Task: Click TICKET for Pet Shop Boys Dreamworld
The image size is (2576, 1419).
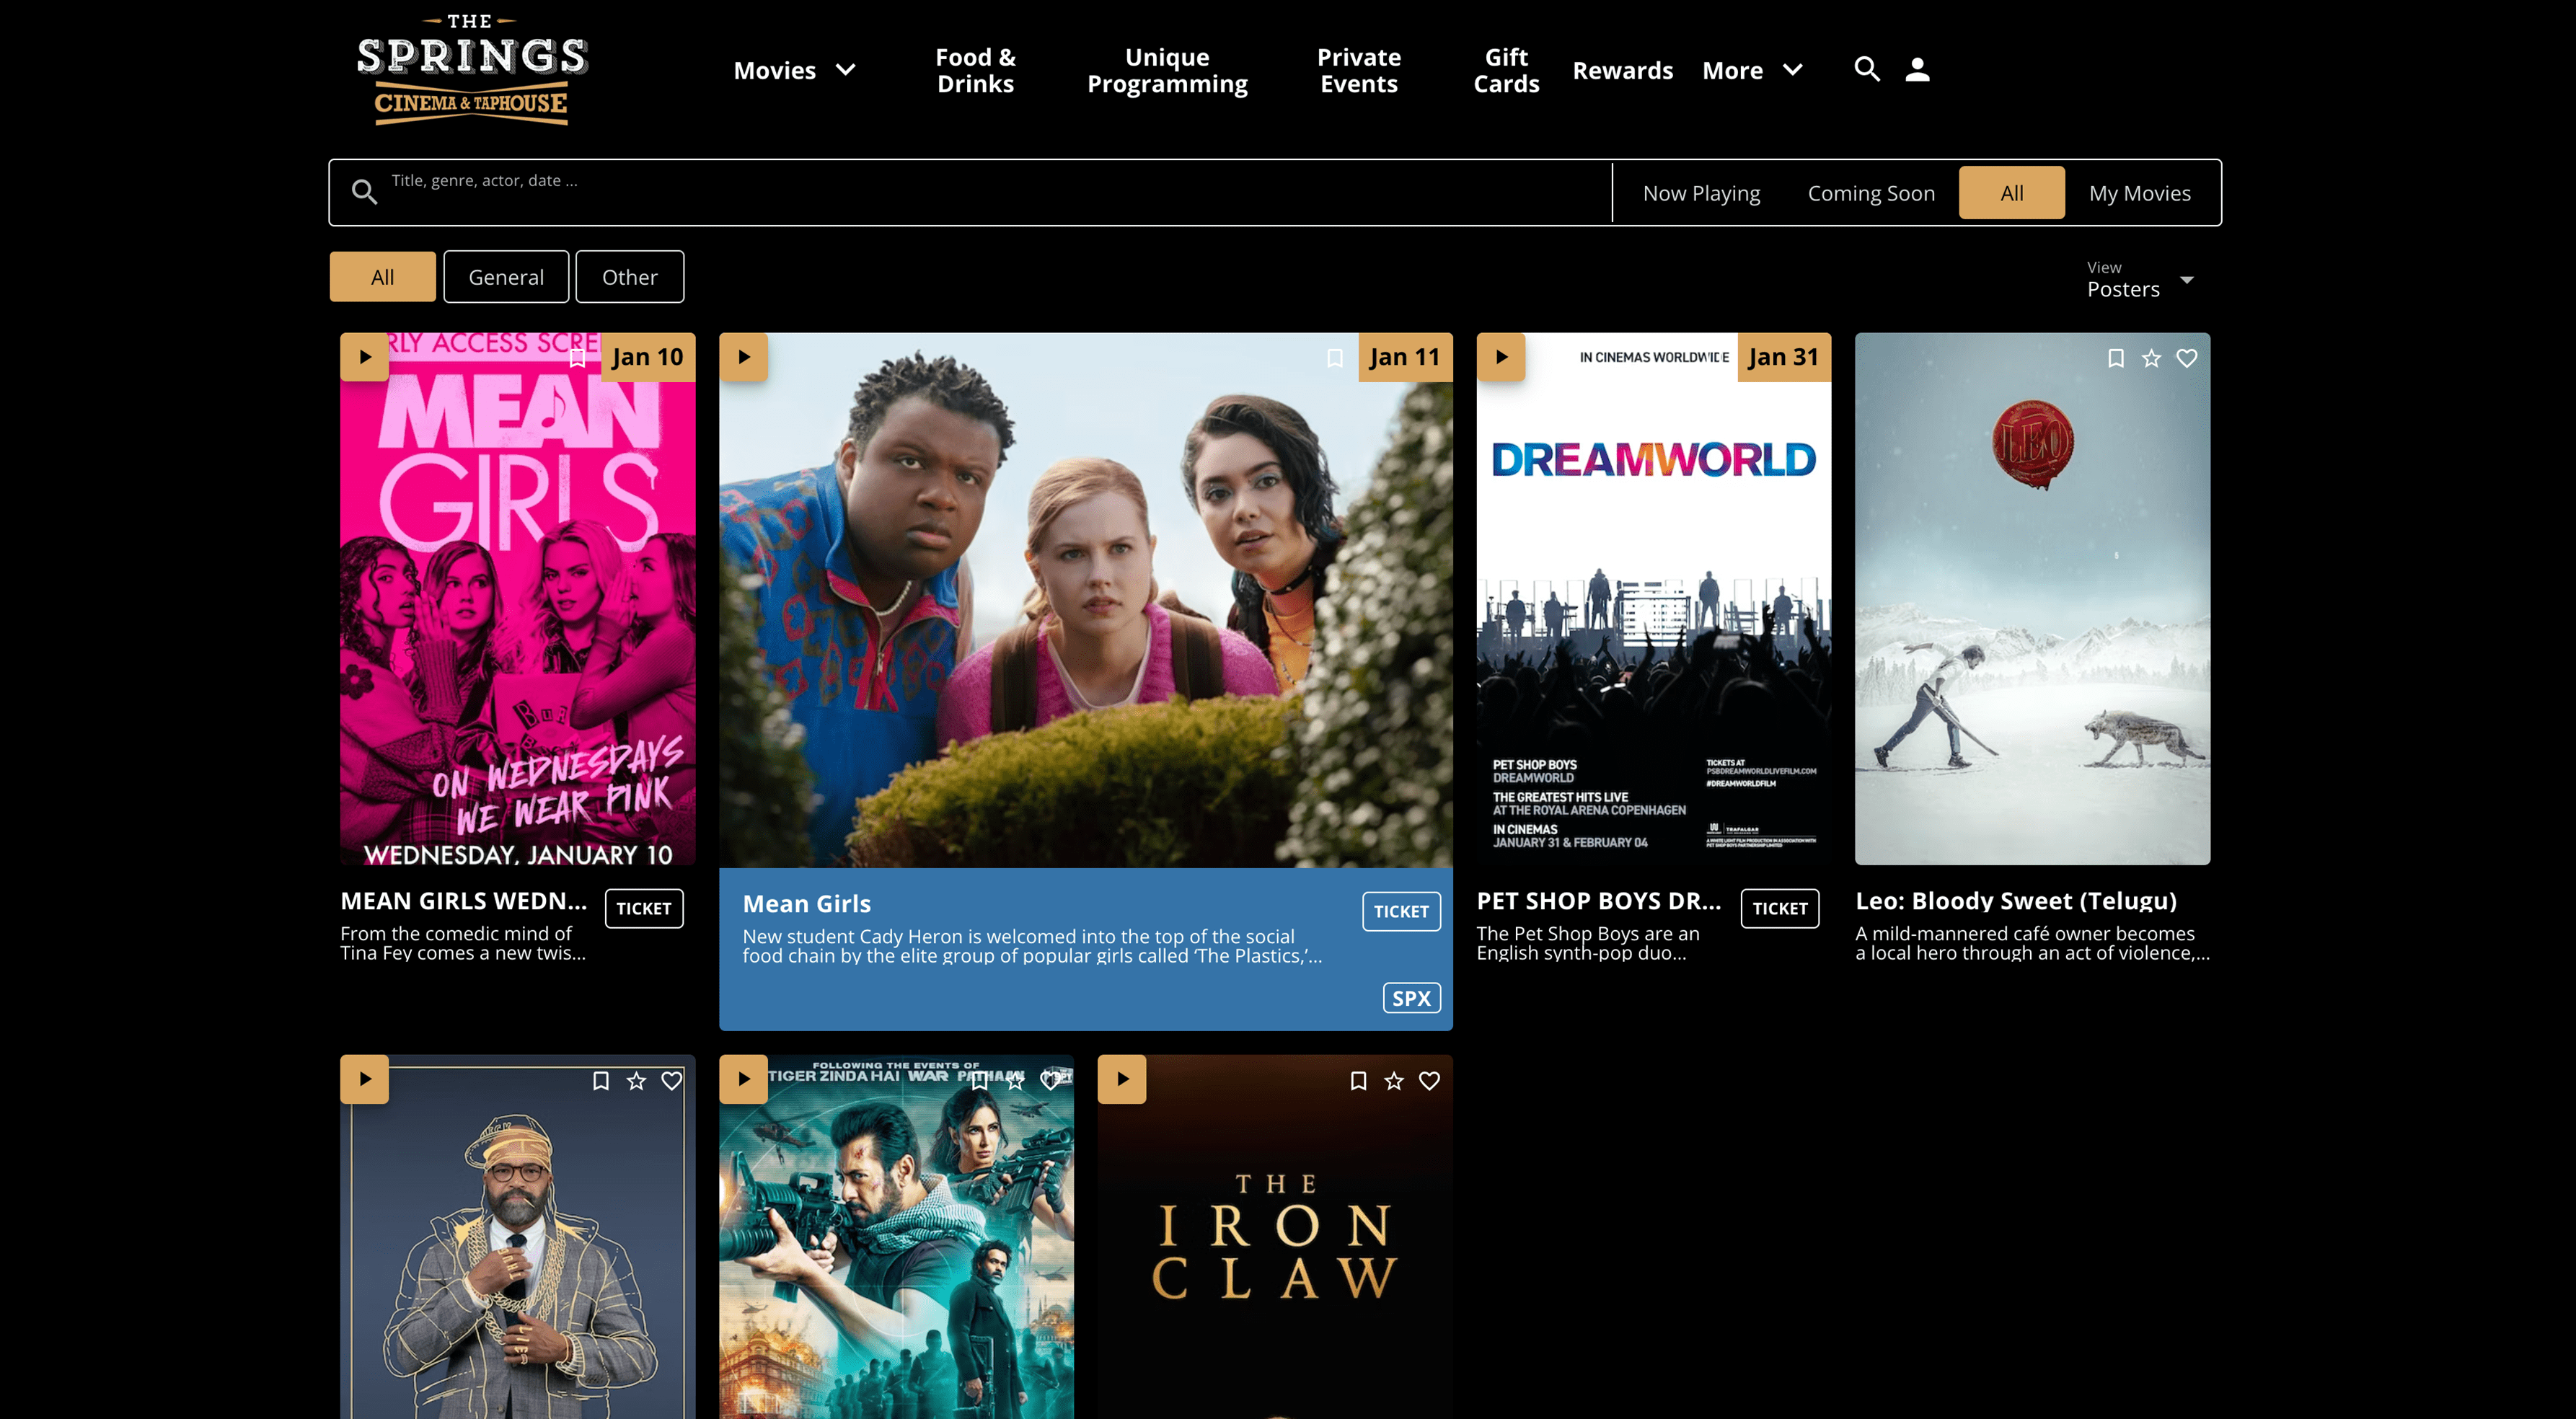Action: [x=1779, y=908]
